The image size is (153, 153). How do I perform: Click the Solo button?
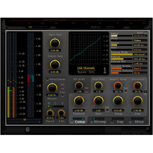point(91,72)
